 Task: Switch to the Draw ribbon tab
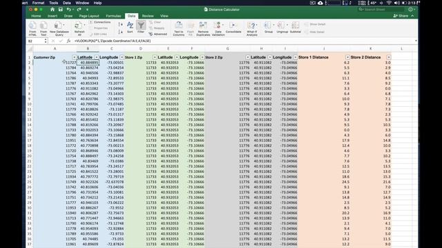click(68, 16)
